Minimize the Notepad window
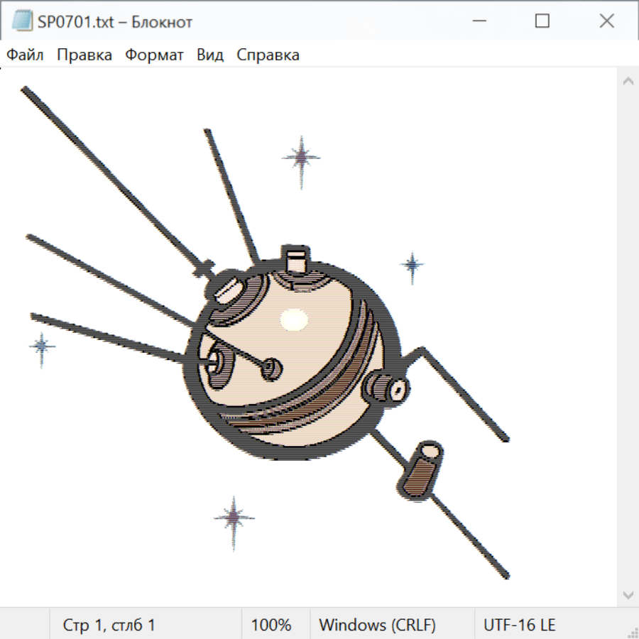This screenshot has height=639, width=639. [478, 21]
